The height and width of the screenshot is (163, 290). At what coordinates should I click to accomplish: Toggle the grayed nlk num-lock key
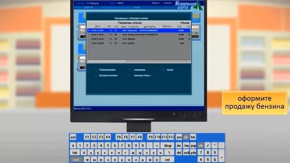pos(201,146)
